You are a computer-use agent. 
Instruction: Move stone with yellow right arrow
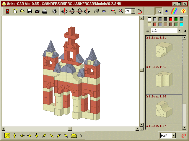click(30, 136)
